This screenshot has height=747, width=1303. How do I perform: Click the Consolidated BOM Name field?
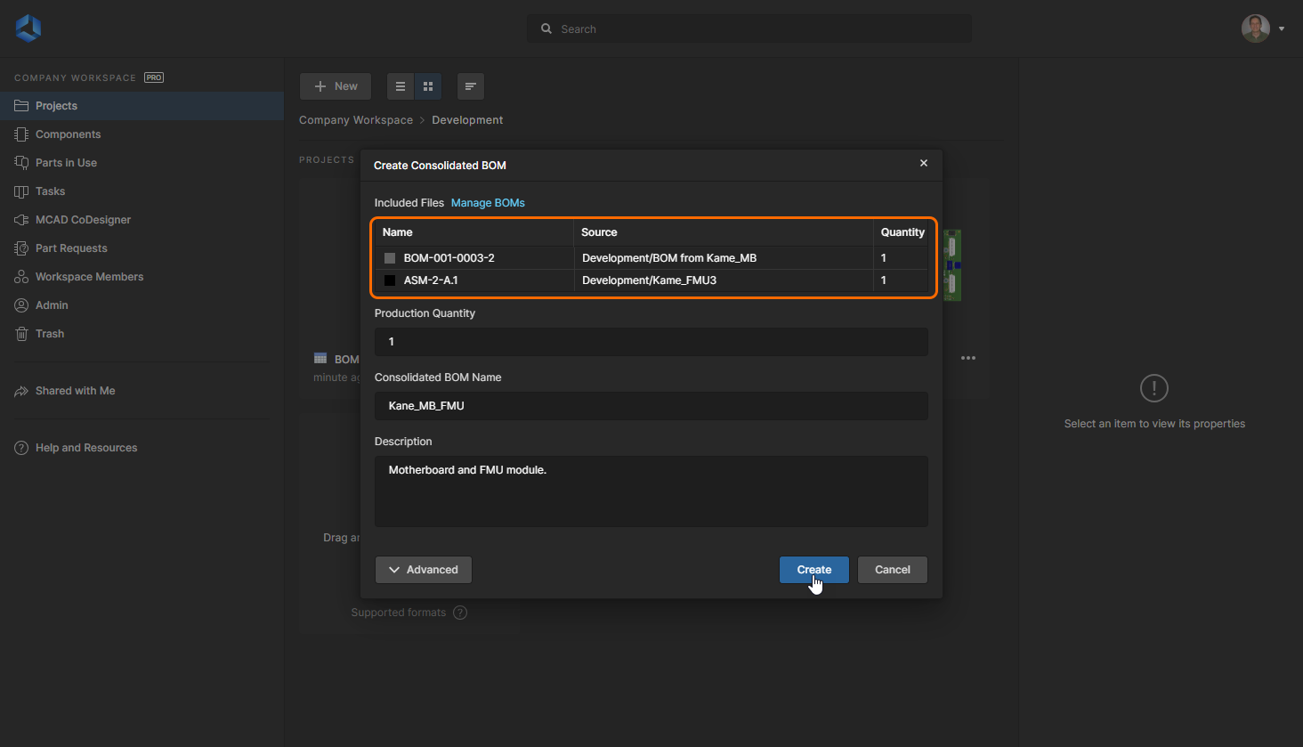pos(651,406)
